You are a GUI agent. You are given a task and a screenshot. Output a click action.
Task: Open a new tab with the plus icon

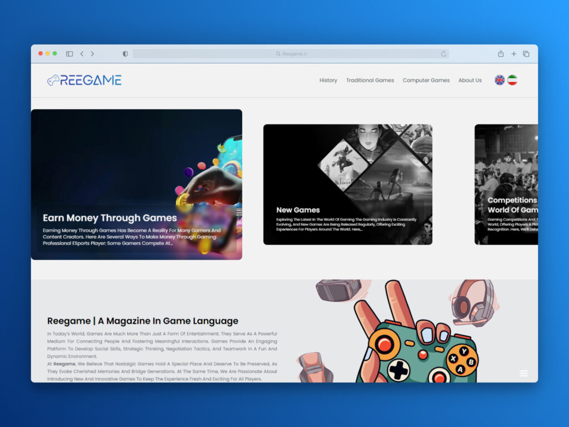[x=513, y=54]
